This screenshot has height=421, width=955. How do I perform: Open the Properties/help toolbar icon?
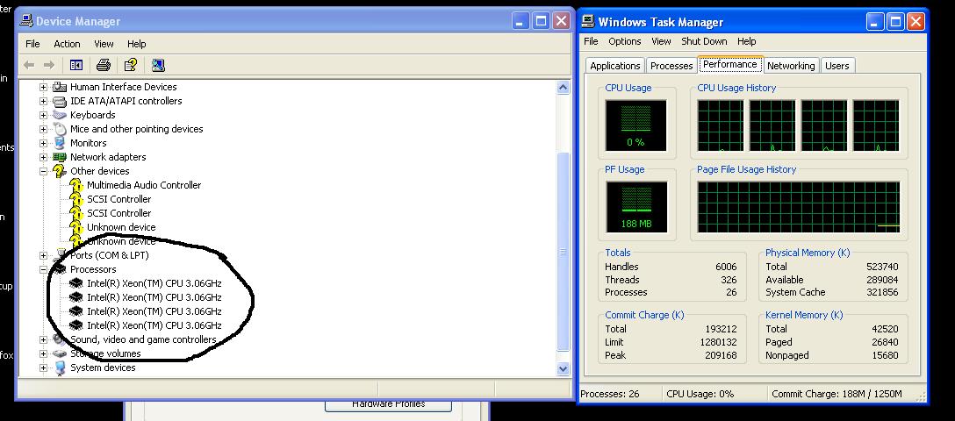pos(130,65)
